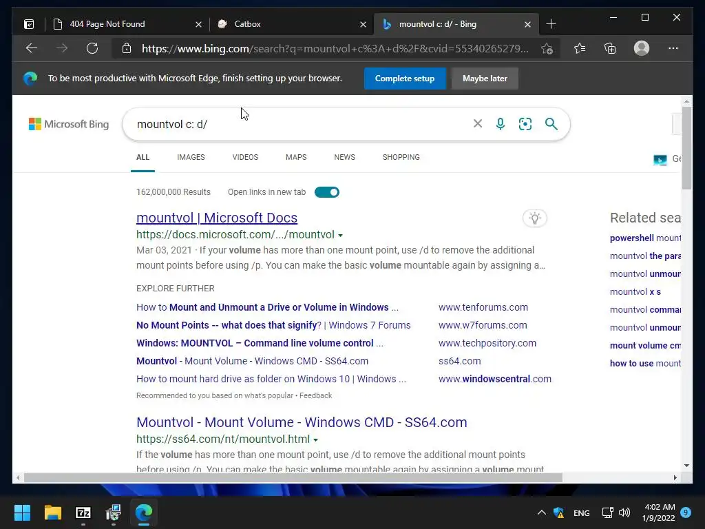Screen dimensions: 705x529
Task: Open Collections icon in toolbar
Action: tap(610, 48)
